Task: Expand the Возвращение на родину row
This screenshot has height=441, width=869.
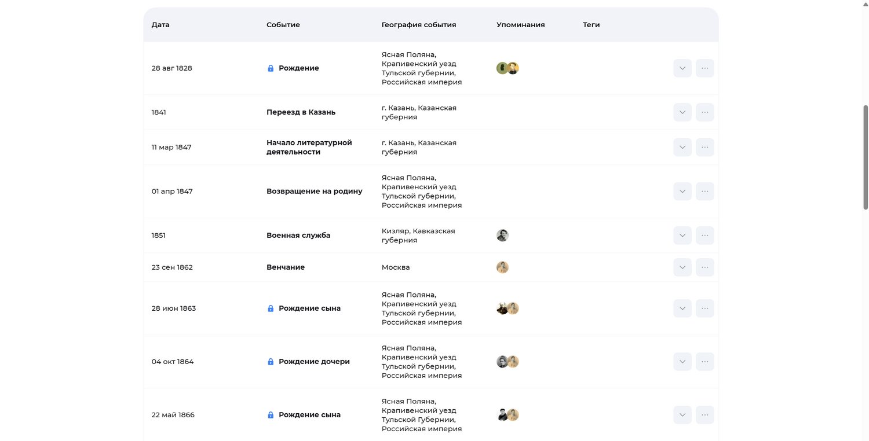Action: 682,192
